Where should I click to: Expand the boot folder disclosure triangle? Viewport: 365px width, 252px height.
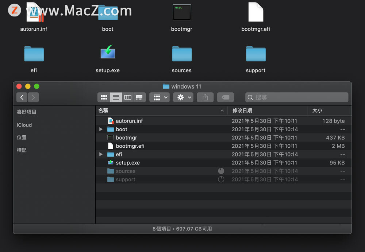101,129
